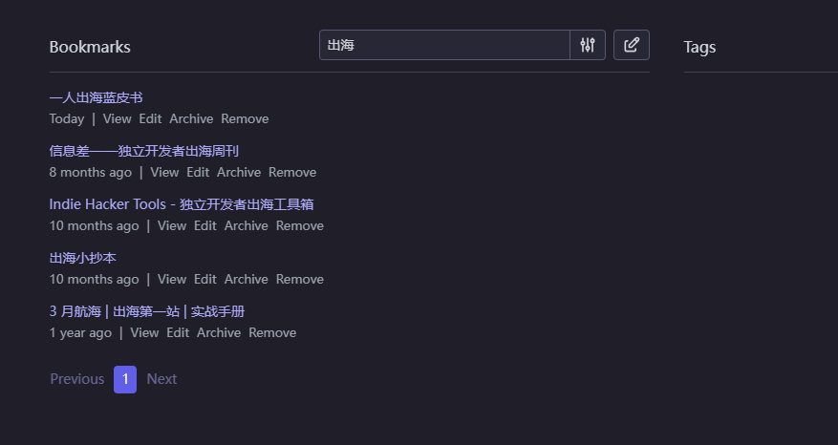Viewport: 838px width, 445px height.
Task: Edit the 一人出海蓝皮书 bookmark
Action: [150, 118]
